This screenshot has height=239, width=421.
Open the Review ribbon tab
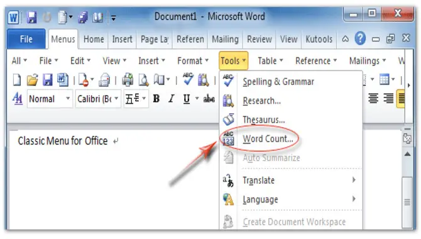coord(260,39)
